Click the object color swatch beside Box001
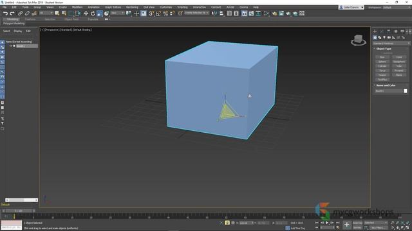412x231 pixels. click(406, 91)
